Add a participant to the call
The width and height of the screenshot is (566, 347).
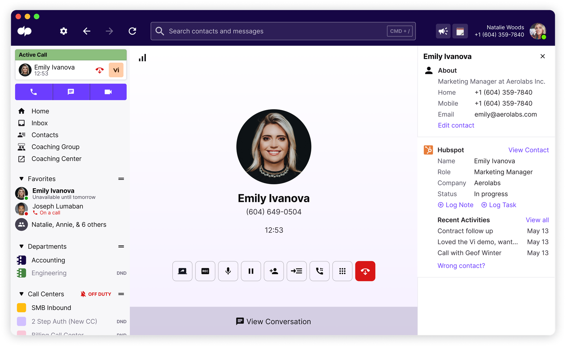click(274, 271)
